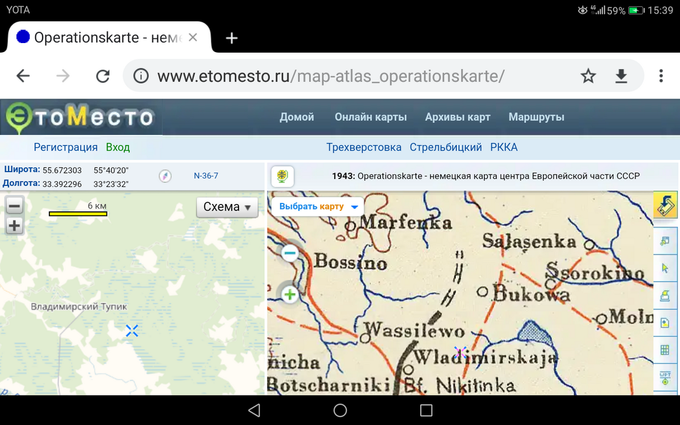Screen dimensions: 680x425
Task: Open the РККА map link
Action: click(x=504, y=147)
